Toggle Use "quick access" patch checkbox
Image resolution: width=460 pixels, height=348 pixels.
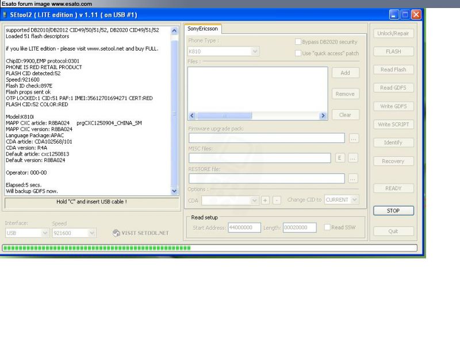[x=298, y=53]
